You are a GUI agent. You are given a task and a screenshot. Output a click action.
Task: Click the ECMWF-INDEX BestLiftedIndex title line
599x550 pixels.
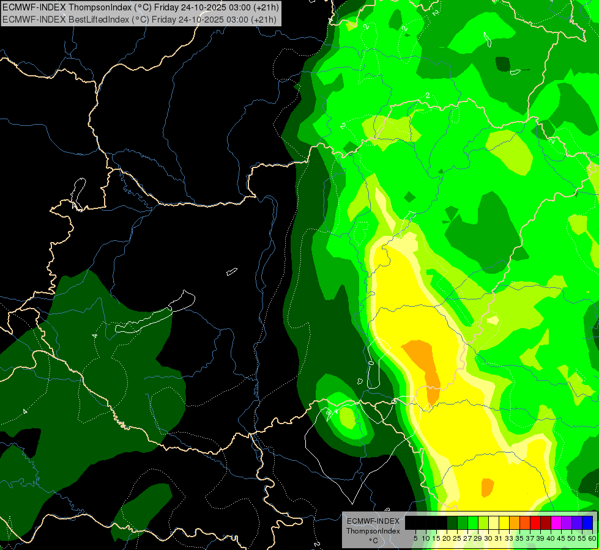tap(140, 19)
